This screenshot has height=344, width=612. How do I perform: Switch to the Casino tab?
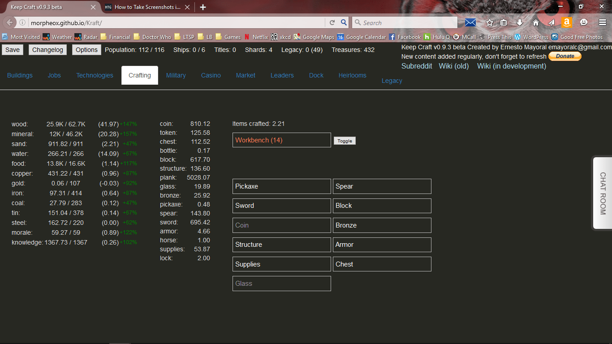[x=211, y=75]
